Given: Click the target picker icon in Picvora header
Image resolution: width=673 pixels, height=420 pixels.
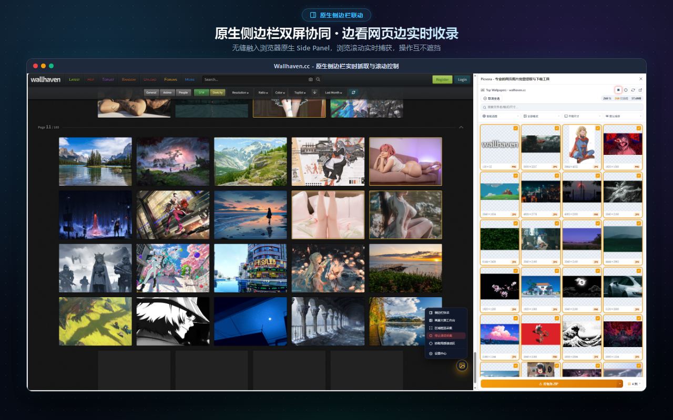Looking at the screenshot, I should coord(626,90).
